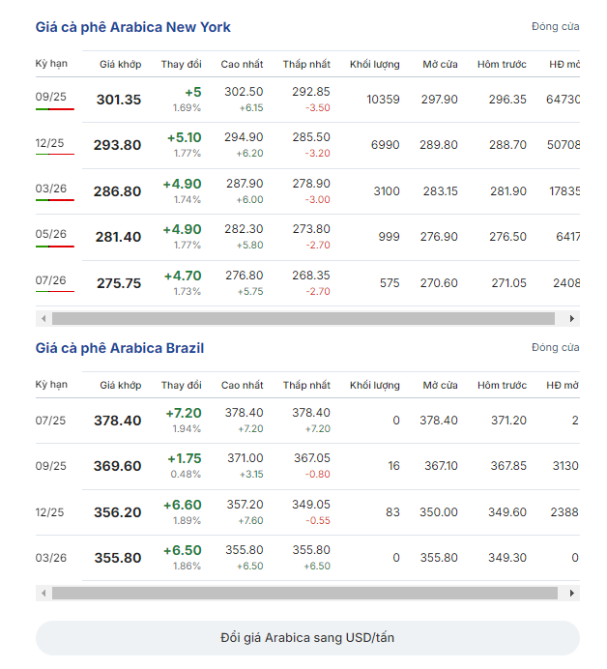
Task: Click matched price 378.40 in Brazil table
Action: [x=117, y=421]
